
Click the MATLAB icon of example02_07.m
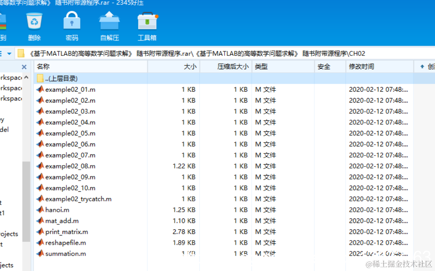tap(40, 155)
